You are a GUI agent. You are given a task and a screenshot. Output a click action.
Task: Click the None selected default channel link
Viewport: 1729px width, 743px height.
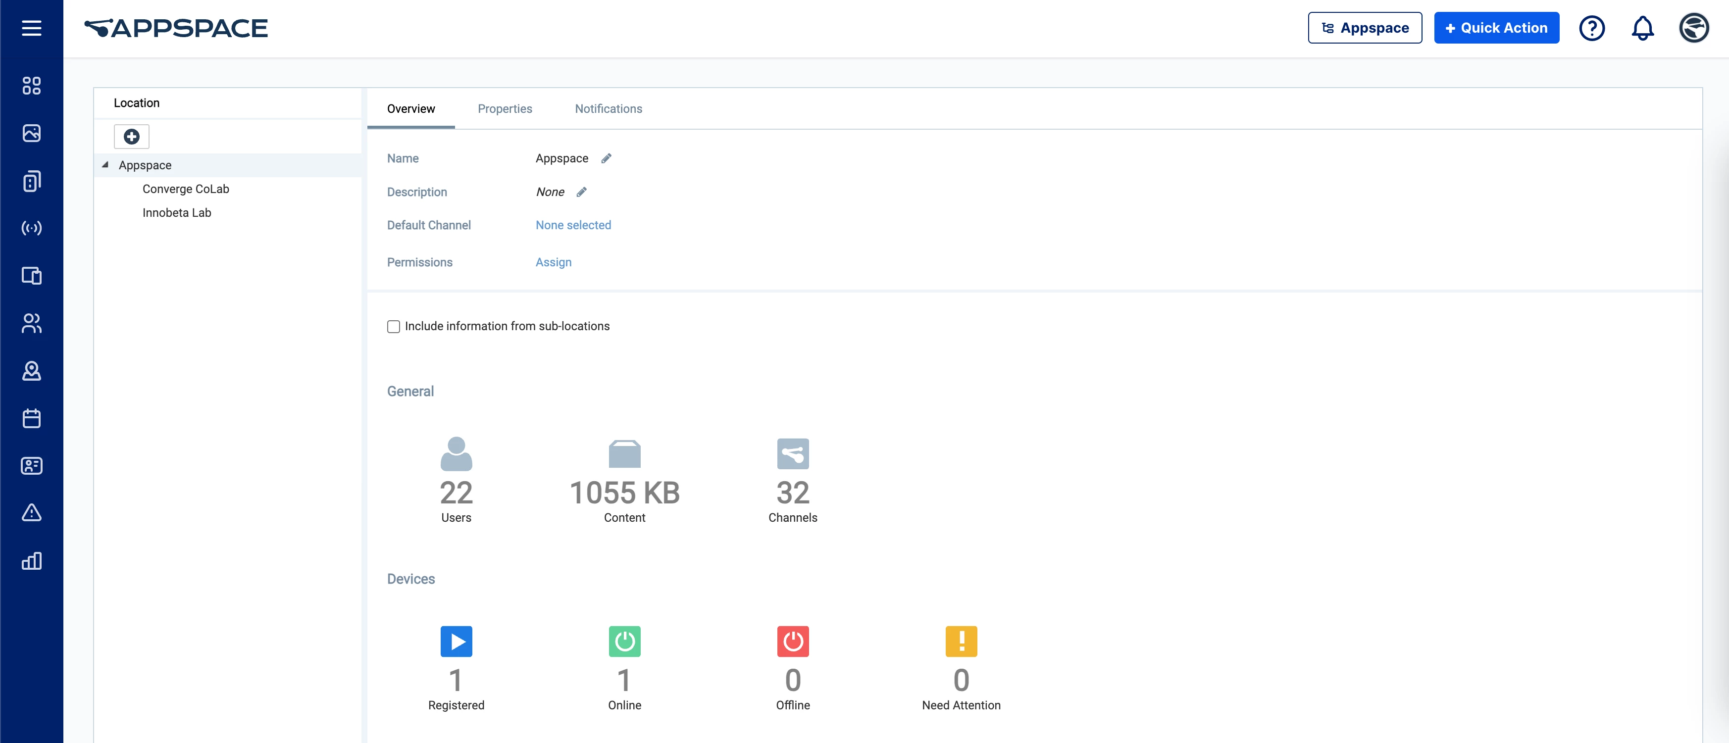(x=573, y=225)
